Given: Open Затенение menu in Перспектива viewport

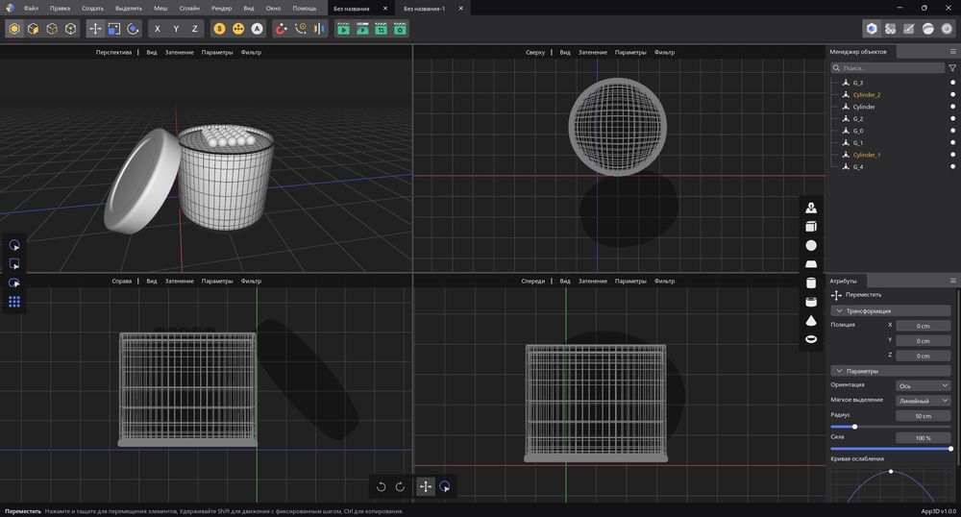Looking at the screenshot, I should click(x=179, y=52).
